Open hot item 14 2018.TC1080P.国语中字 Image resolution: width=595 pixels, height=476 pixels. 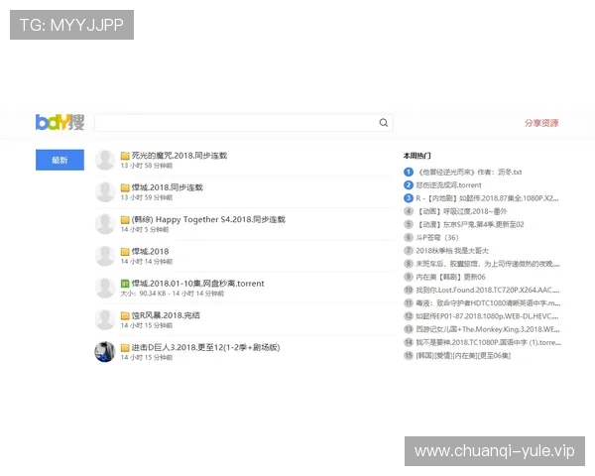pos(489,342)
